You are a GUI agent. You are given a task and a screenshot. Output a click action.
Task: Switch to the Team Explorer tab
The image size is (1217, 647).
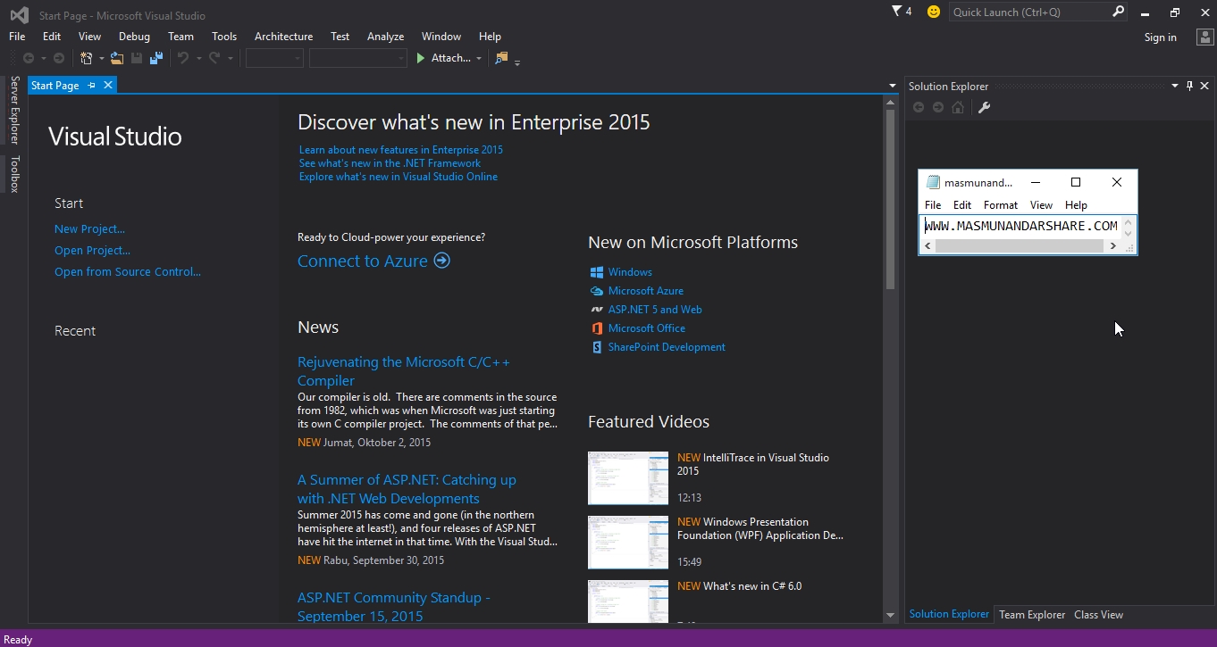(x=1032, y=615)
